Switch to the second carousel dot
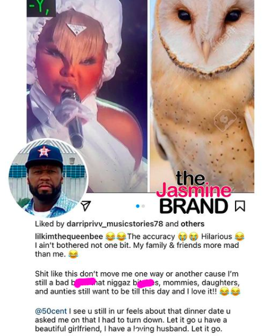Image resolution: width=280 pixels, height=336 pixels. point(143,206)
